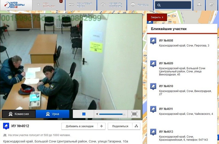Expand share options network icon
The image size is (219, 144).
136,126
